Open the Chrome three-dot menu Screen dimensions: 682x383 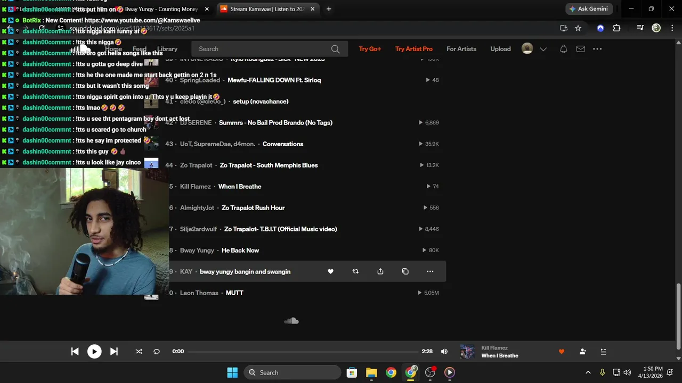(x=671, y=28)
